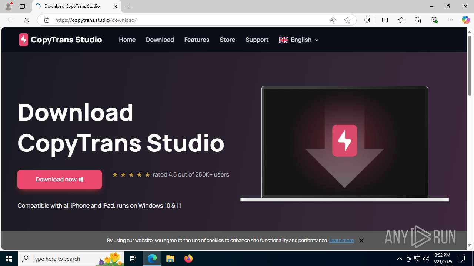Open the Store nav link
474x266 pixels.
(x=227, y=40)
